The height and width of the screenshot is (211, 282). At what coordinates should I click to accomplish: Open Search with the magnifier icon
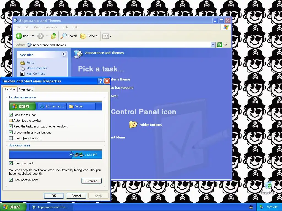point(63,36)
